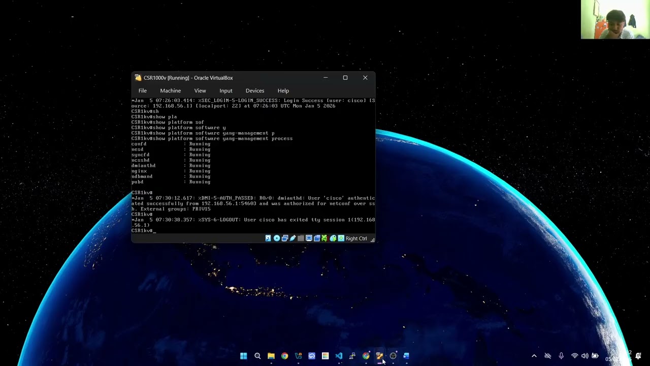
Task: Click the VirtualBox window title bar icon
Action: 138,78
